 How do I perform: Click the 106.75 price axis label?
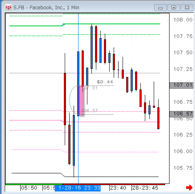pyautogui.click(x=183, y=102)
